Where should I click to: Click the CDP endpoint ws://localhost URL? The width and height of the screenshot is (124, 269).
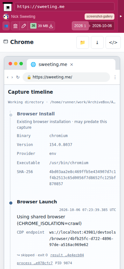[x=83, y=238]
